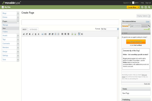This screenshot has width=152, height=101.
Task: Click inside the body text editor area
Action: point(69,69)
